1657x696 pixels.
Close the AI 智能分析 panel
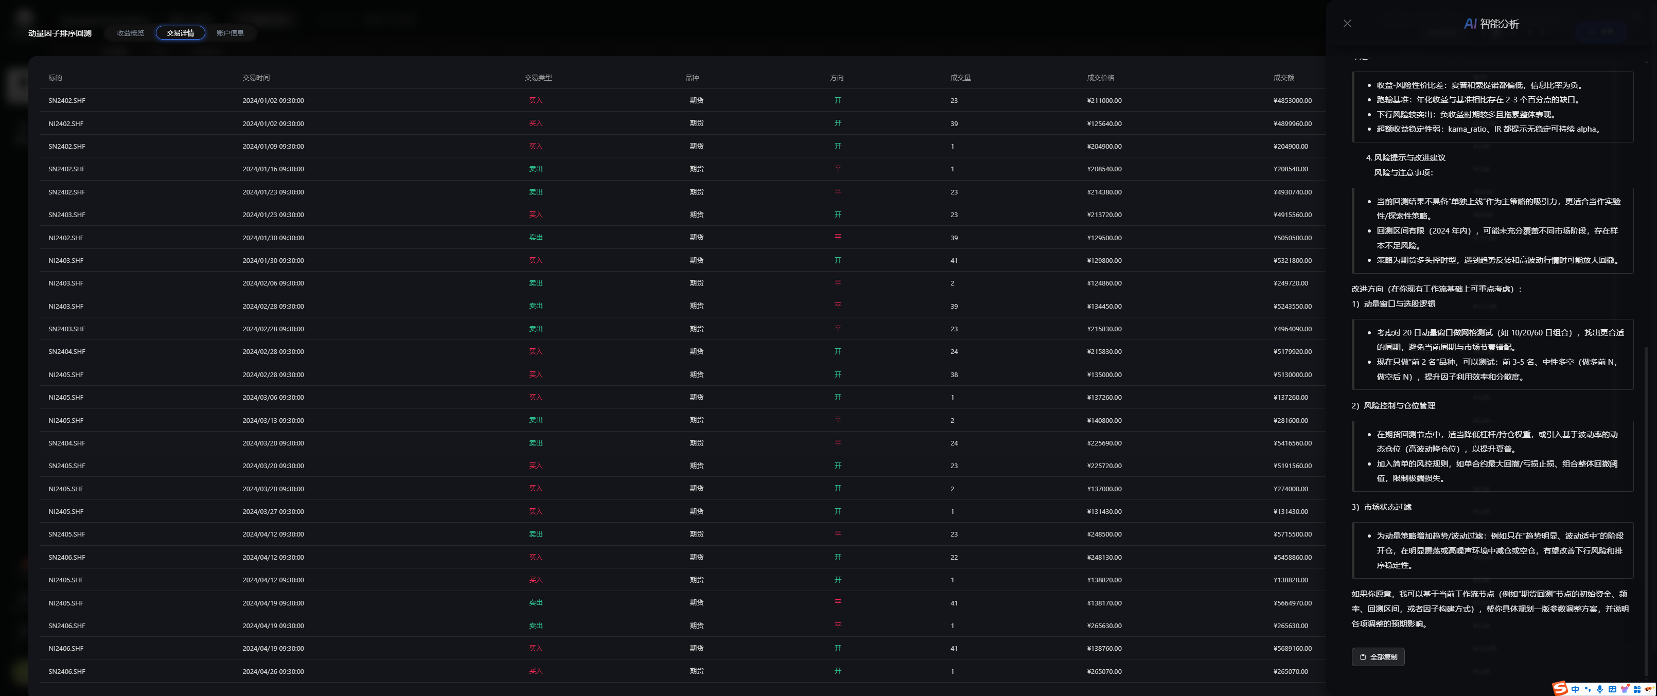(1347, 23)
